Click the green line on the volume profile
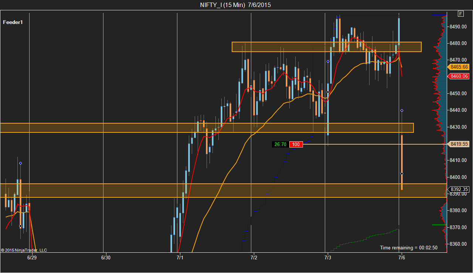Screen dimensions: 473x273 (439, 225)
